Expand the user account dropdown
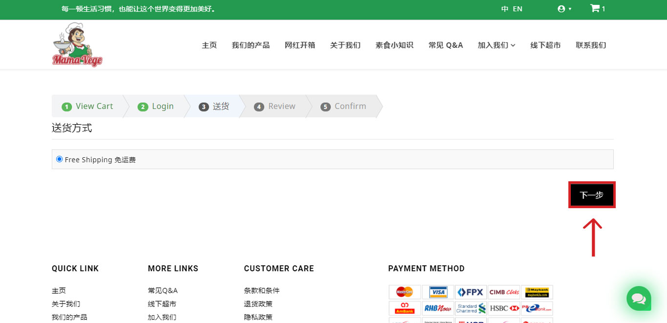Image resolution: width=667 pixels, height=323 pixels. click(x=564, y=9)
